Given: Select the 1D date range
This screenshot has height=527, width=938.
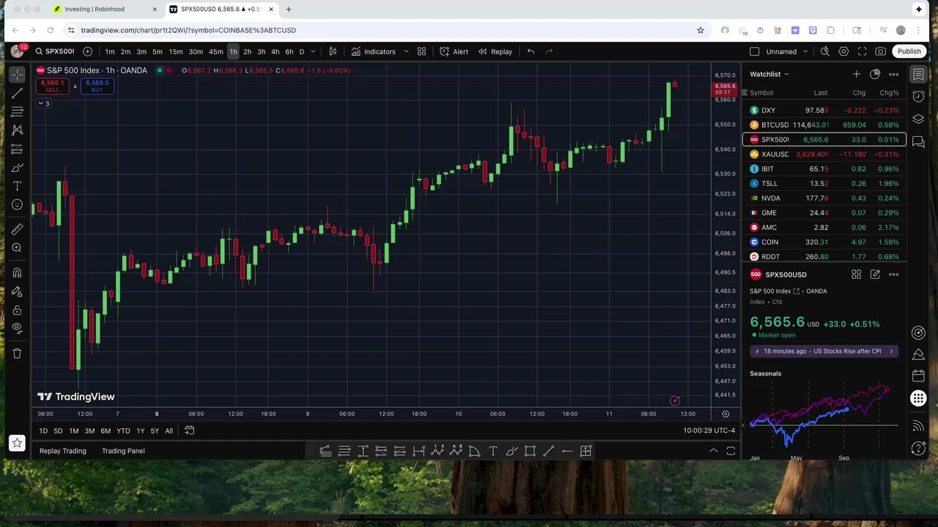Looking at the screenshot, I should [43, 431].
